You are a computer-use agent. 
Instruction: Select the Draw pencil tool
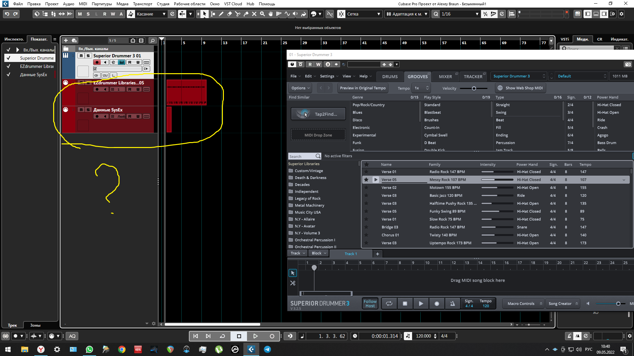click(x=221, y=14)
